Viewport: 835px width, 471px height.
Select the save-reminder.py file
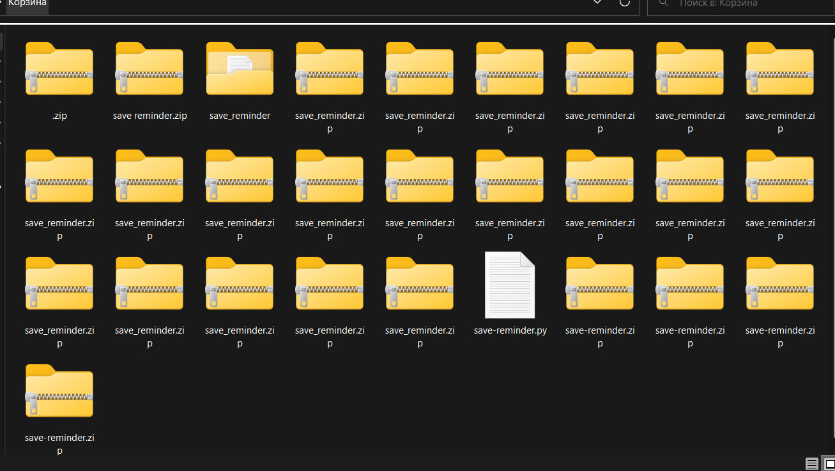pyautogui.click(x=510, y=285)
